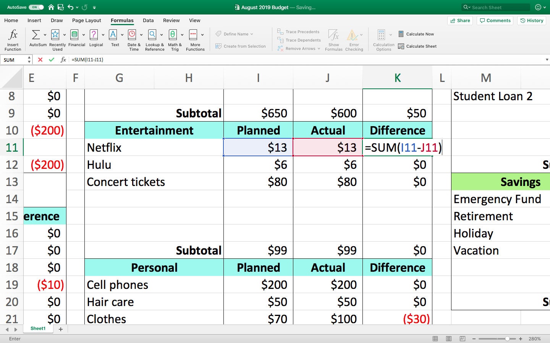550x343 pixels.
Task: Expand Define Name dropdown
Action: [252, 34]
